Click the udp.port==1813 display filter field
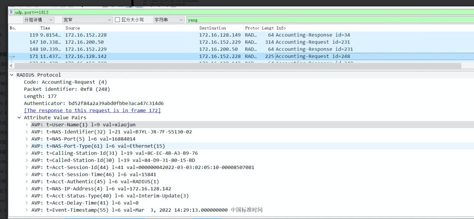Image resolution: width=474 pixels, height=219 pixels. point(244,12)
